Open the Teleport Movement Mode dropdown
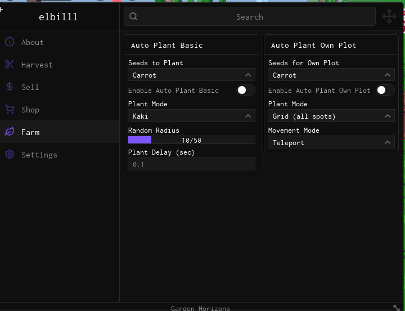The height and width of the screenshot is (311, 405). click(x=331, y=142)
